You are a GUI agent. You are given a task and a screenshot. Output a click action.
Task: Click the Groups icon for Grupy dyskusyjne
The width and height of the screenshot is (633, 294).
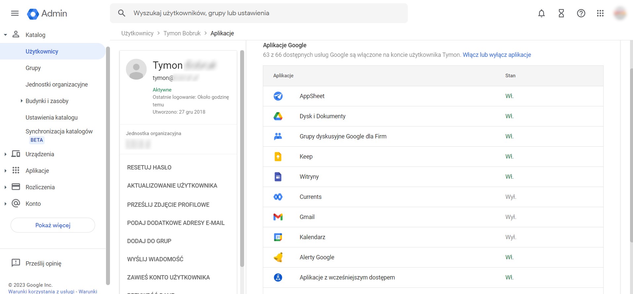[x=278, y=136]
